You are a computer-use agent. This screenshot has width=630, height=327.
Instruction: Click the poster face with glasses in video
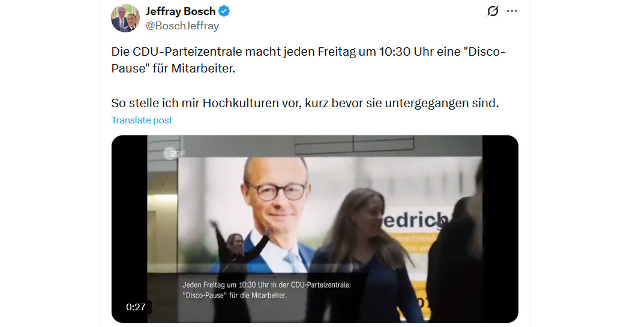click(x=275, y=189)
